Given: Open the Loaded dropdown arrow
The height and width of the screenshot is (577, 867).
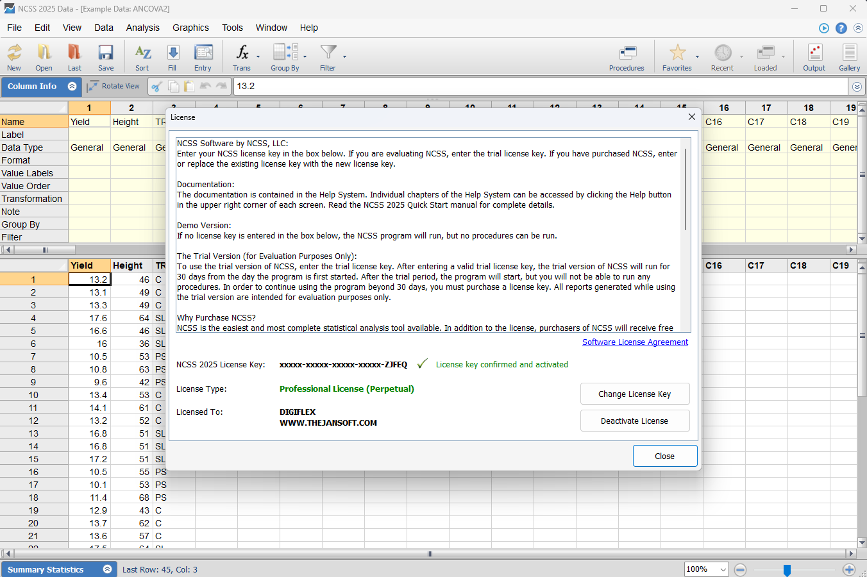Looking at the screenshot, I should (x=783, y=57).
